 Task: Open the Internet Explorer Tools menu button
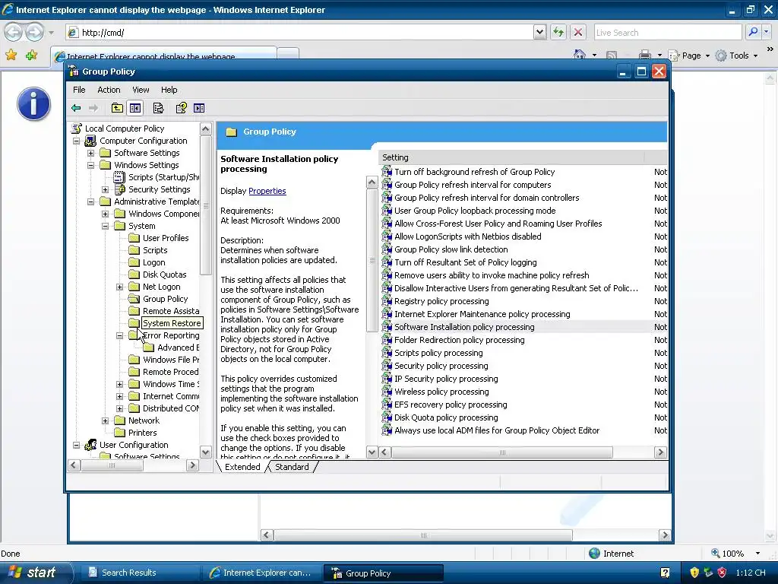click(736, 56)
